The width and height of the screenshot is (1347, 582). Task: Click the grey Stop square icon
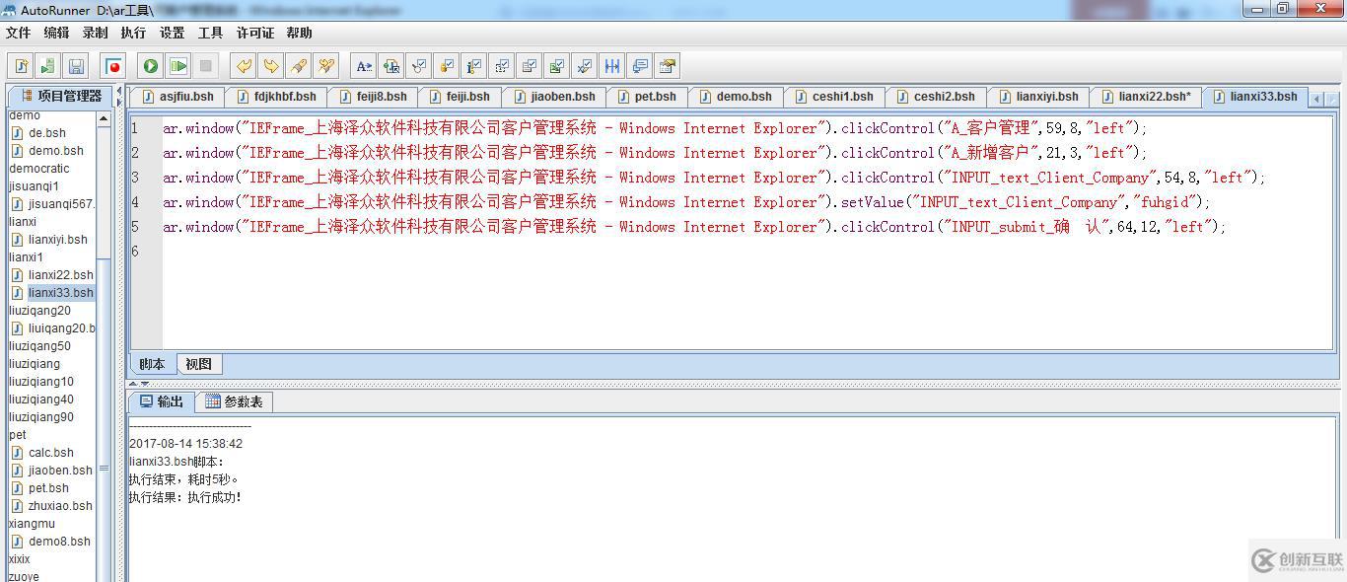[x=206, y=66]
